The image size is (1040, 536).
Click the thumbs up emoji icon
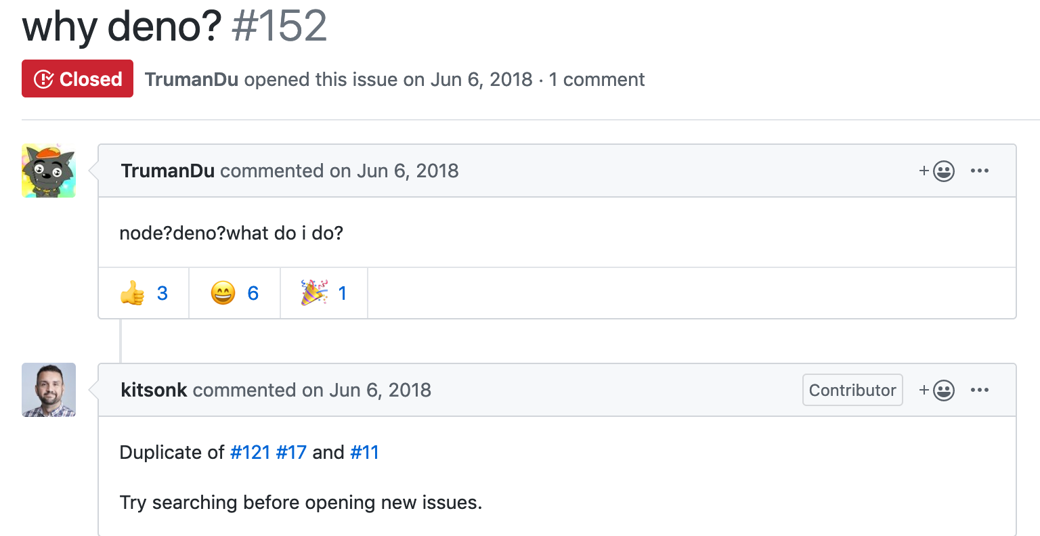coord(133,293)
